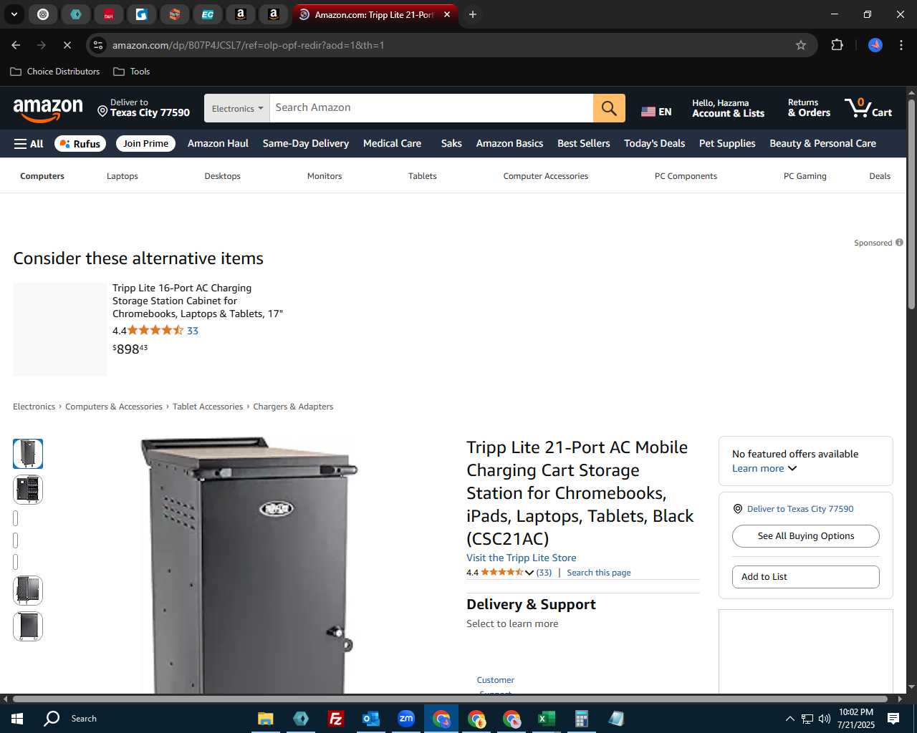Open the Electronics search category dropdown
Screen dimensions: 917x733
(x=237, y=108)
